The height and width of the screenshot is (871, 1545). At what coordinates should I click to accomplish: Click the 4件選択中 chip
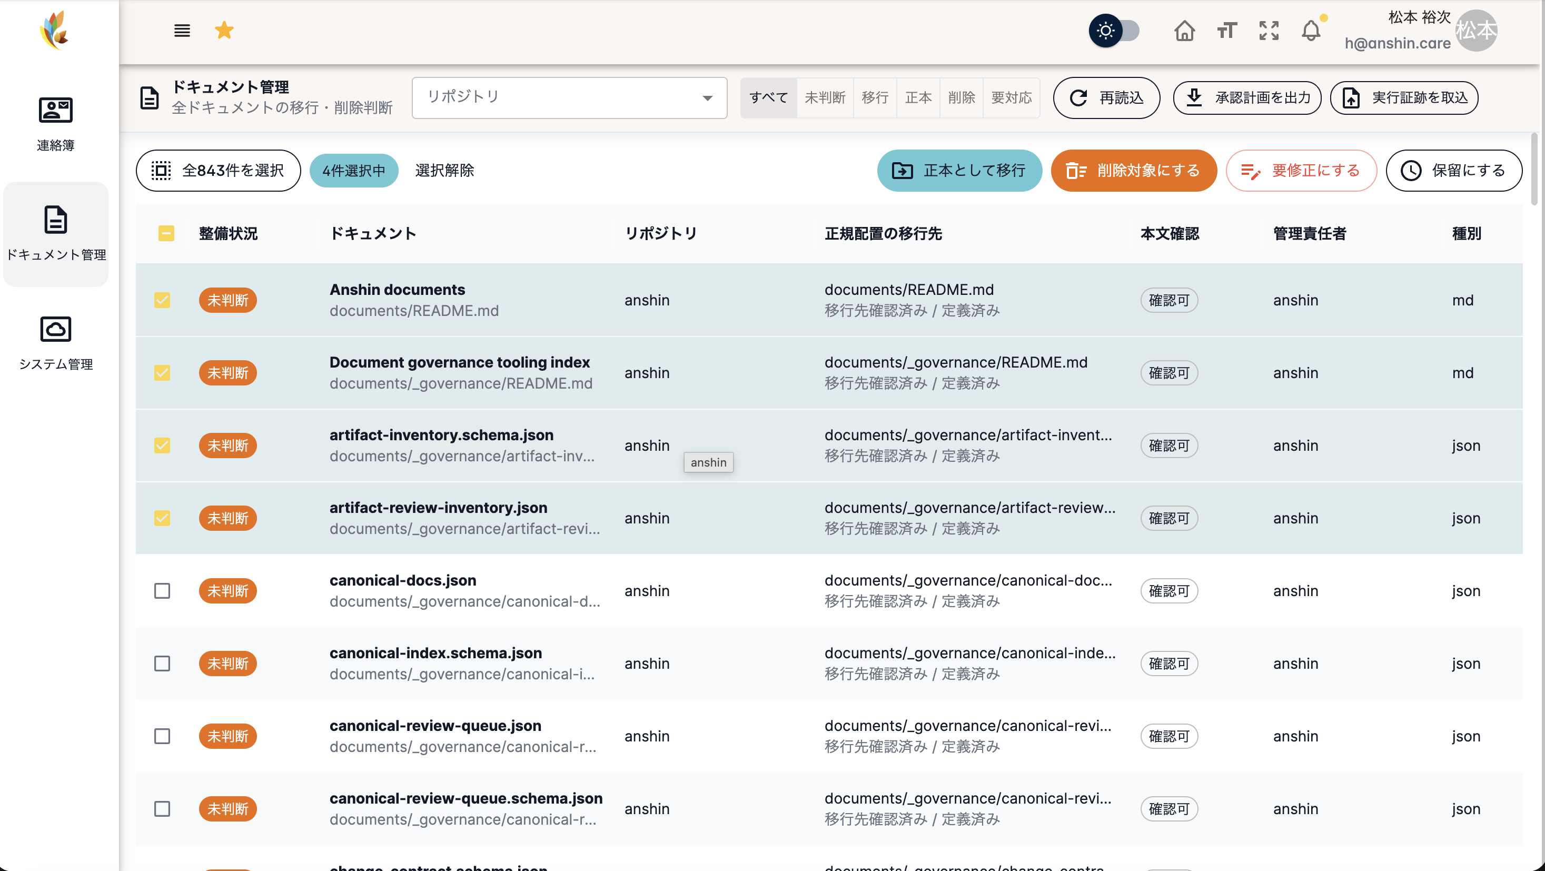click(x=354, y=171)
